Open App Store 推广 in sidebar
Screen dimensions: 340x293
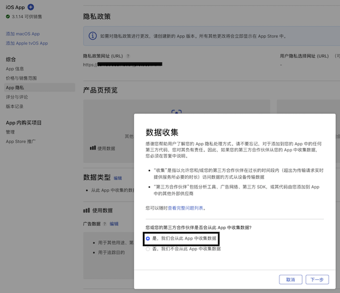click(20, 142)
